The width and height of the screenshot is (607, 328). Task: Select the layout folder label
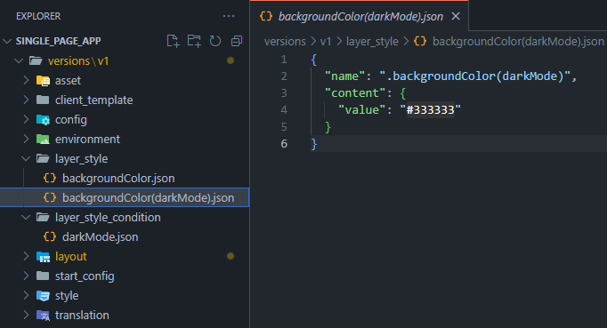(71, 256)
